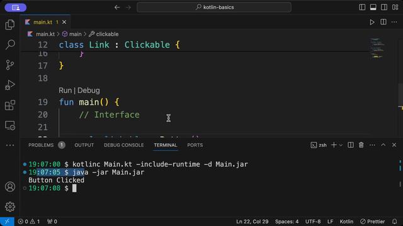The image size is (403, 226).
Task: Go forward with the right arrow
Action: point(128,7)
